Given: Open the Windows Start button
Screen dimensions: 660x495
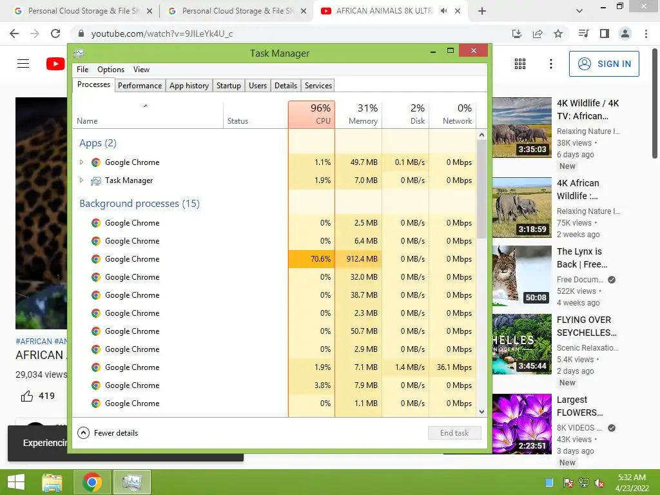Looking at the screenshot, I should pyautogui.click(x=16, y=482).
